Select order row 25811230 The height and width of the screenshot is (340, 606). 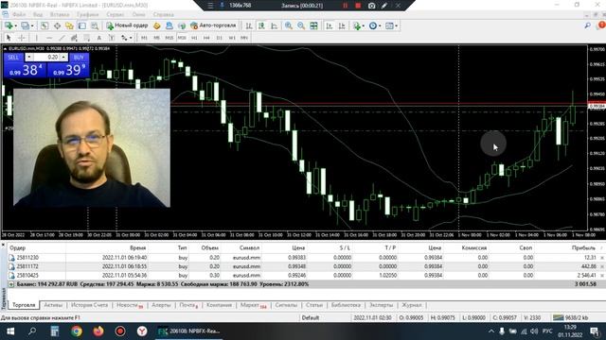(305, 258)
